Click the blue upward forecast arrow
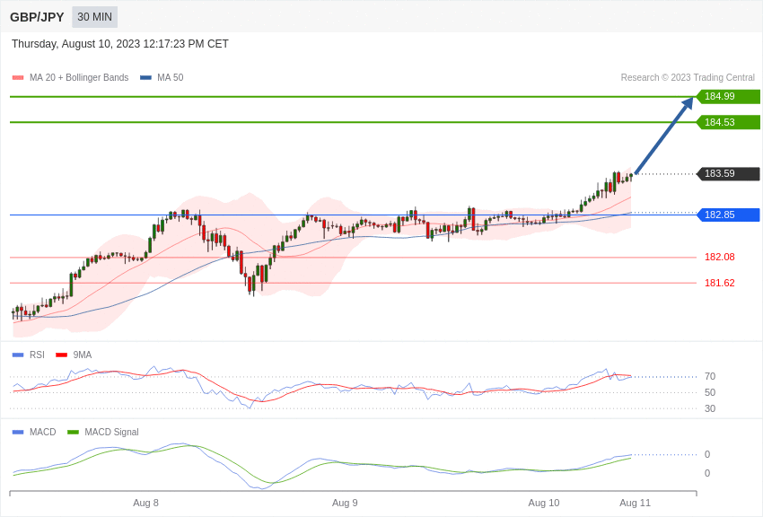Viewport: 763px width, 517px height. pos(663,136)
